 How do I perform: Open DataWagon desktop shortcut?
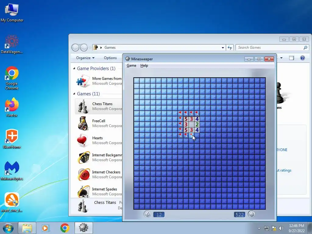click(12, 44)
